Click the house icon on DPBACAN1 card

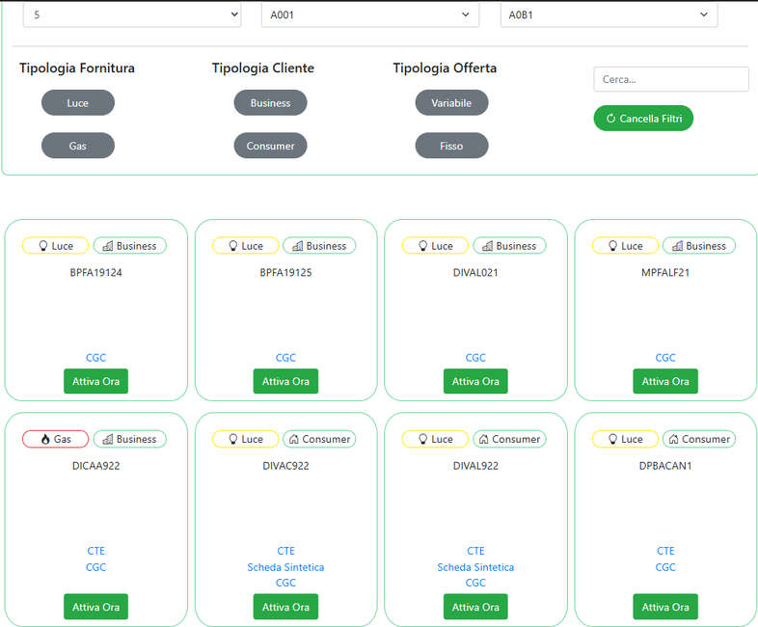(x=674, y=439)
